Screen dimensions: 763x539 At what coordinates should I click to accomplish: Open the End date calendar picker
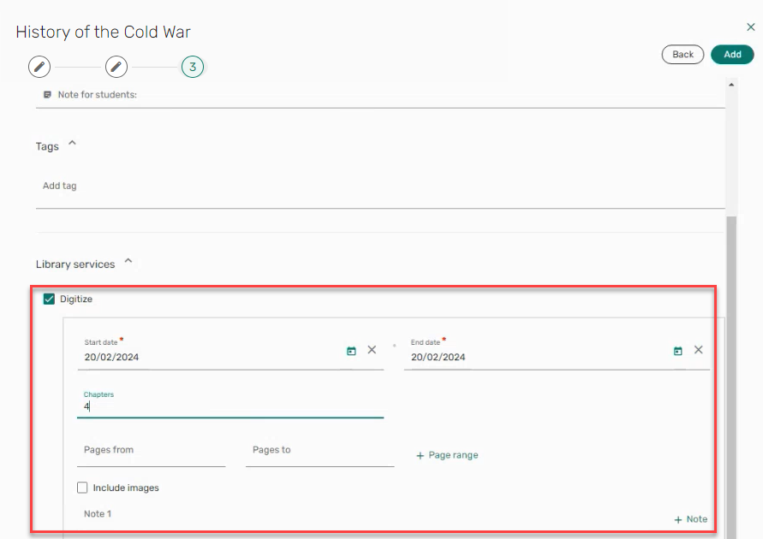[678, 351]
